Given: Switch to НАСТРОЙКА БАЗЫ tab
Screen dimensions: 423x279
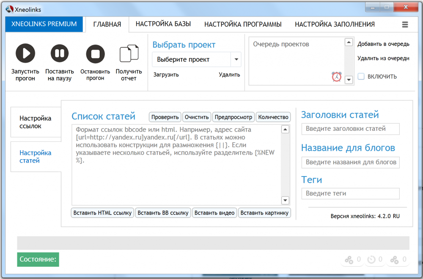Looking at the screenshot, I should [x=163, y=24].
